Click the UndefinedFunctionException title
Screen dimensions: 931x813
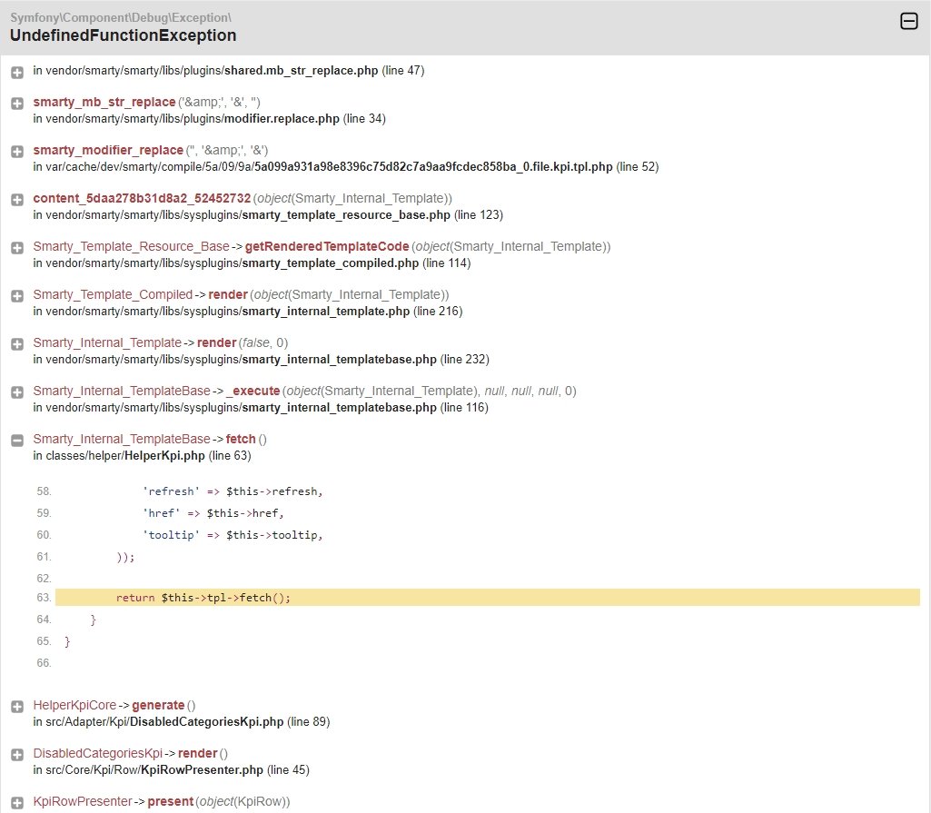point(123,35)
